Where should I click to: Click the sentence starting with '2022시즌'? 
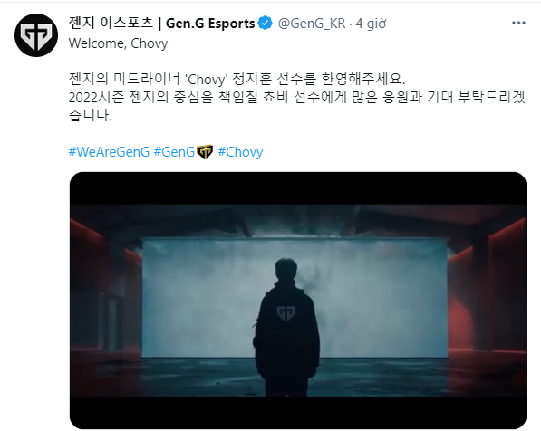tap(296, 97)
